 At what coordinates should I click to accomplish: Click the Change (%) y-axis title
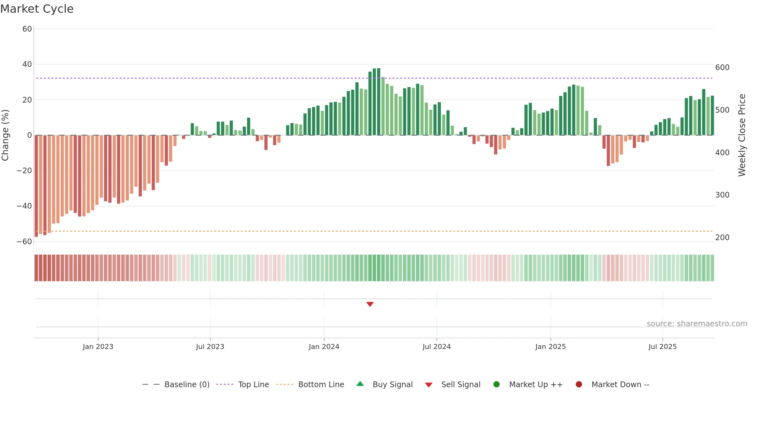pos(5,135)
